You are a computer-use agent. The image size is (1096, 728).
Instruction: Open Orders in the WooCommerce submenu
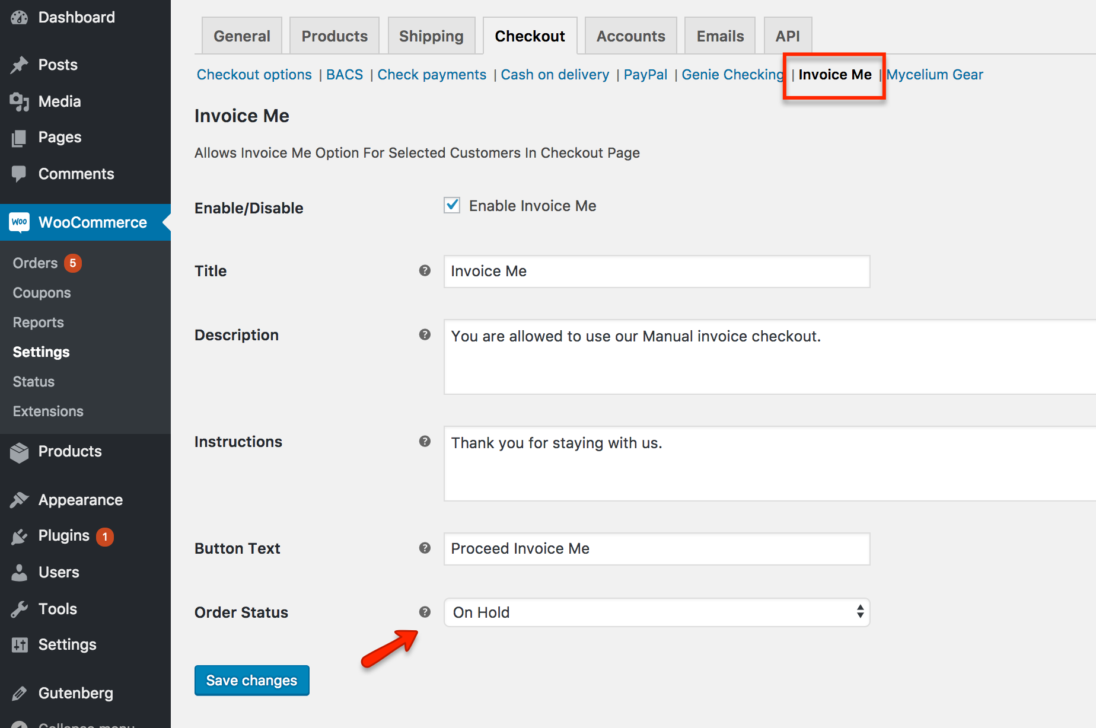(36, 263)
